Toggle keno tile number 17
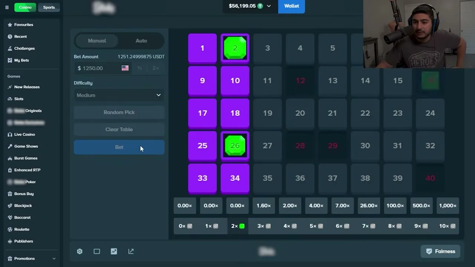Viewport: 475px width, 267px height. click(202, 113)
